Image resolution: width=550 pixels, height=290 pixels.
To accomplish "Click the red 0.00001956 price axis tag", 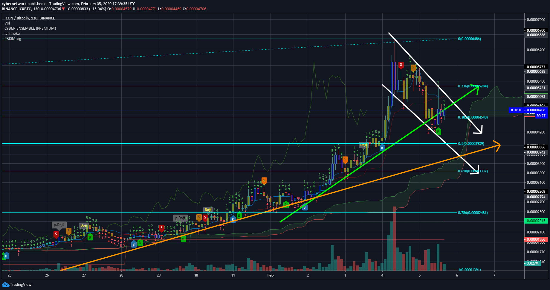I will pos(536,239).
